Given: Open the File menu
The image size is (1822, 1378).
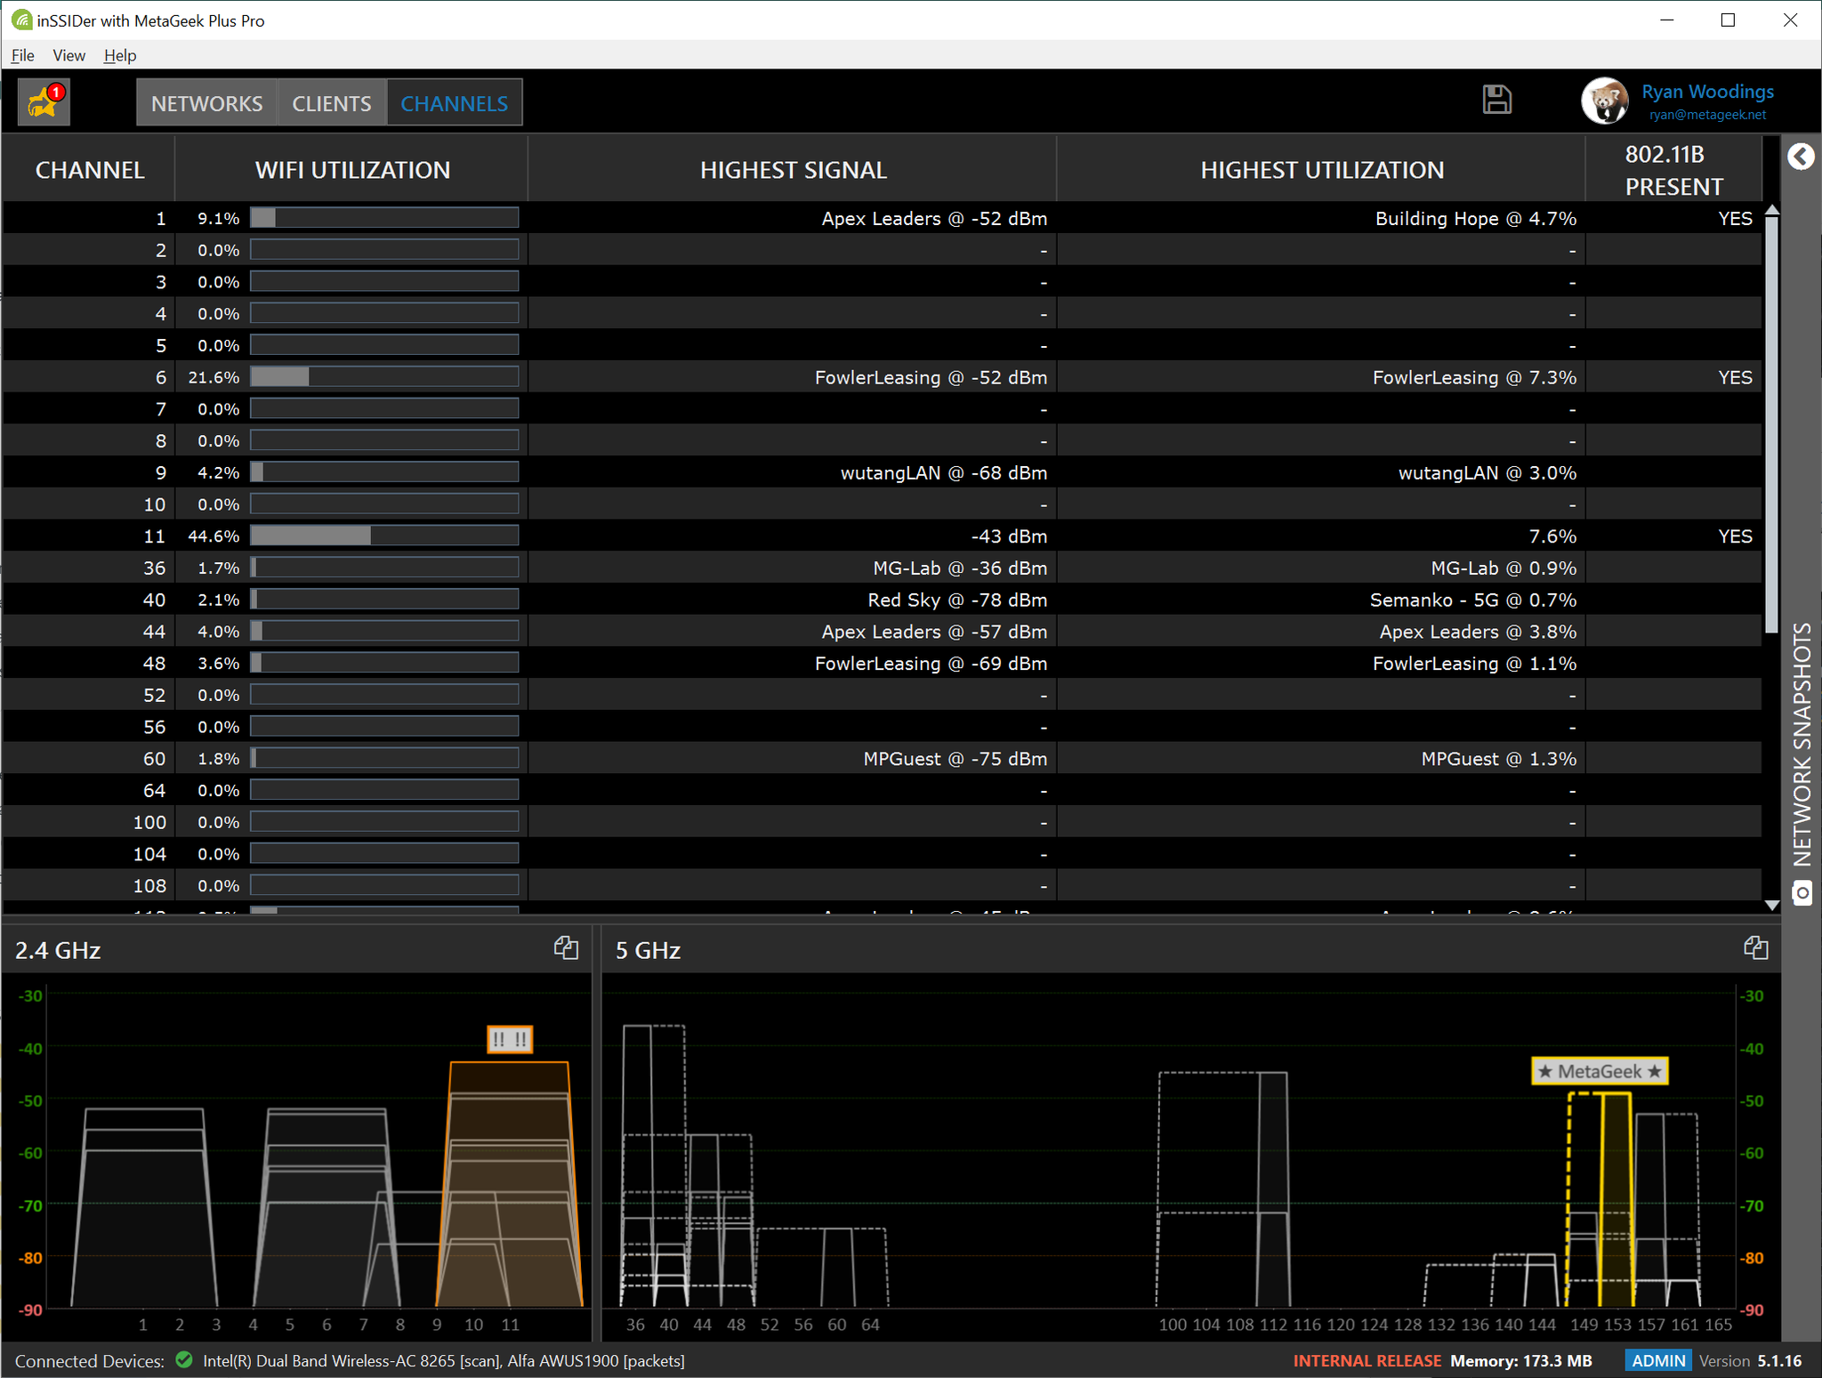Looking at the screenshot, I should (23, 55).
